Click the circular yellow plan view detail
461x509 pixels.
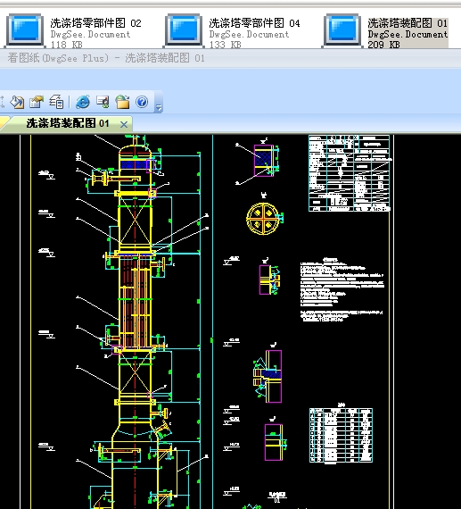click(x=263, y=219)
